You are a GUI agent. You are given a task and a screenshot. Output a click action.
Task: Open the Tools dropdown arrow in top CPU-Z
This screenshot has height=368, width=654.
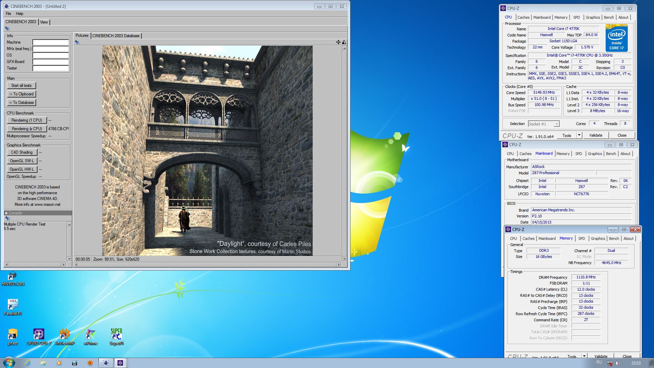579,135
